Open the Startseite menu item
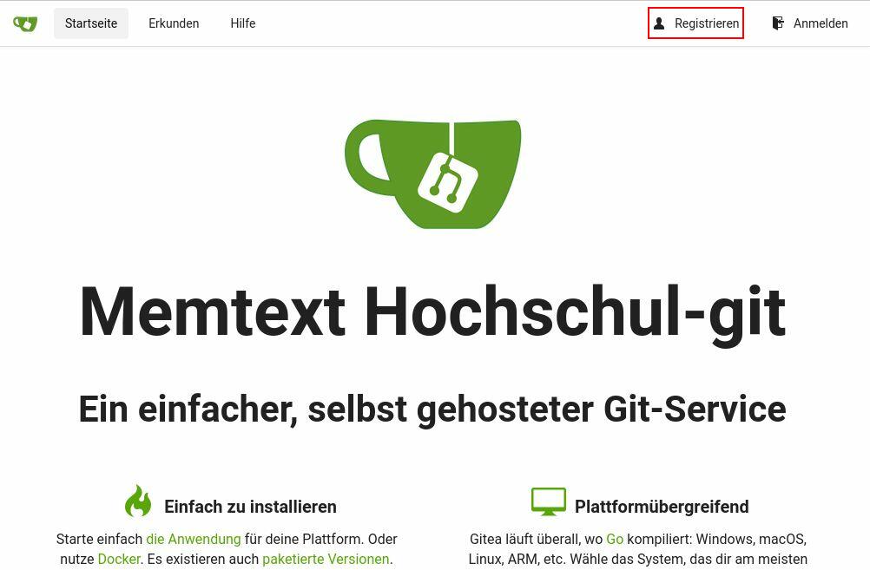The image size is (870, 570). point(91,23)
